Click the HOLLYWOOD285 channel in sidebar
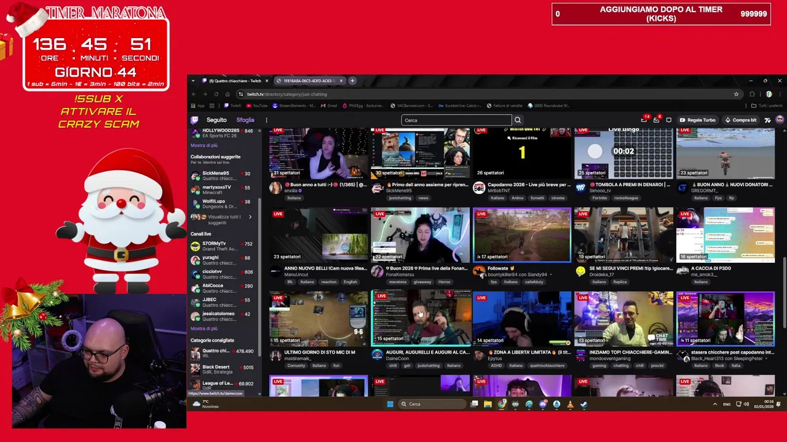 point(221,133)
